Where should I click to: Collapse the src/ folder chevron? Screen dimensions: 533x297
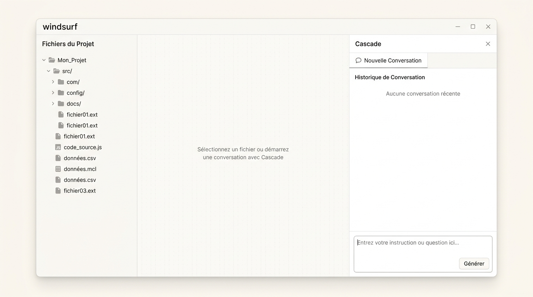(x=48, y=71)
